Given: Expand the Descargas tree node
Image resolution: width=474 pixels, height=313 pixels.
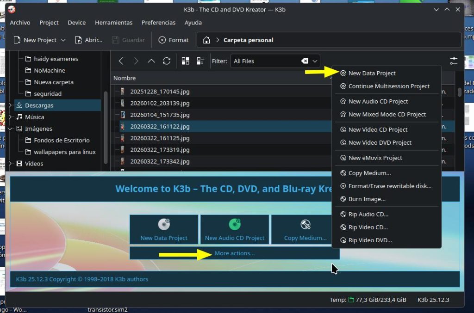Looking at the screenshot, I should [10, 105].
